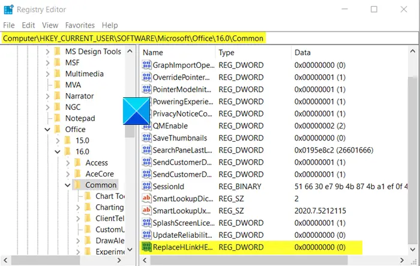This screenshot has height=266, width=420.
Task: Select the ReplaceHLinkHE... value name
Action: [x=182, y=247]
